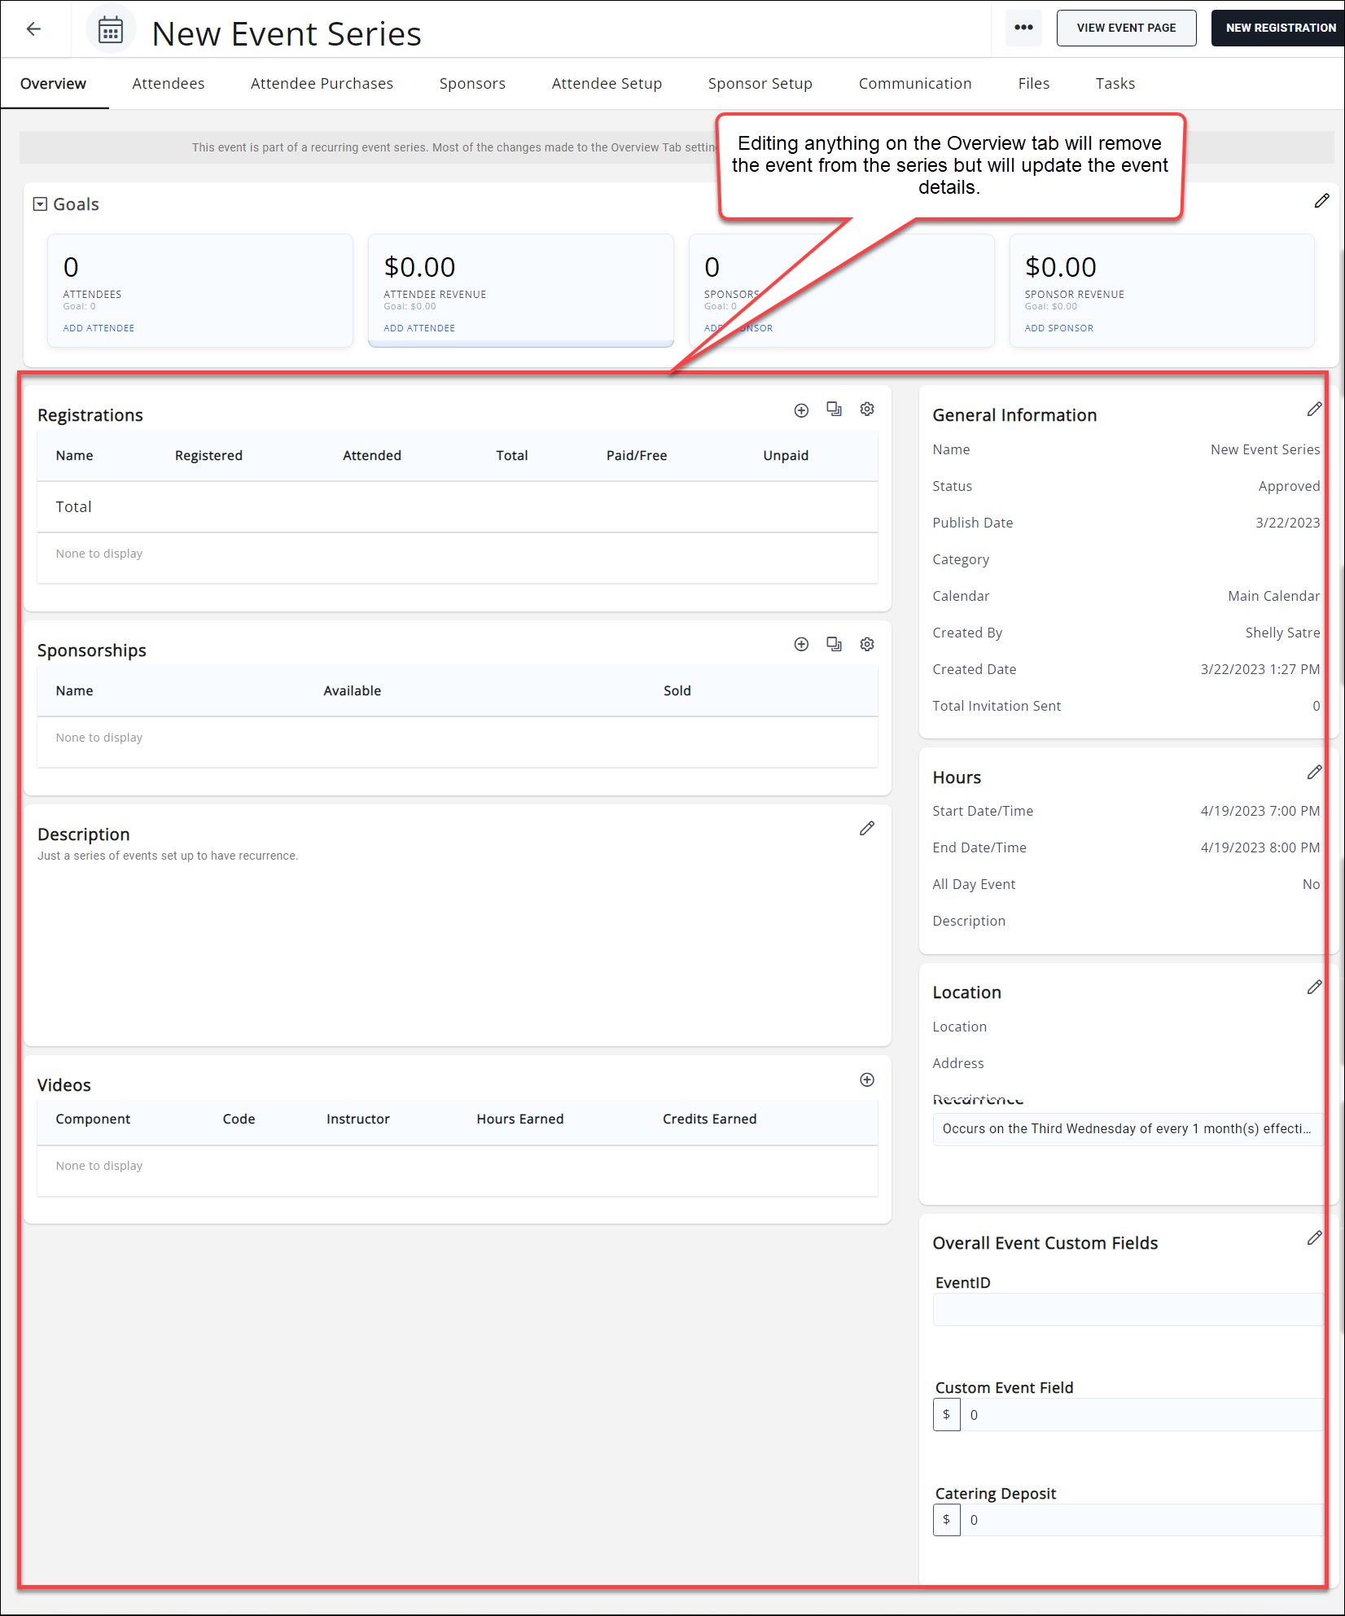This screenshot has width=1345, height=1616.
Task: Collapse the Goals section chevron
Action: [40, 204]
